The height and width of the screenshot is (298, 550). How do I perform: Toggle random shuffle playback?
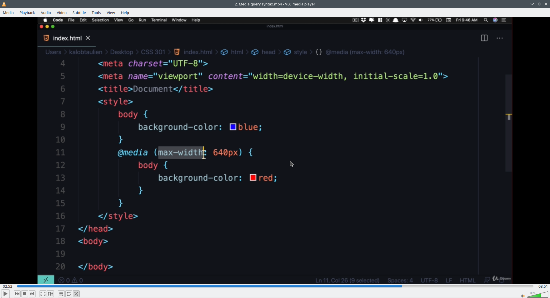point(76,294)
